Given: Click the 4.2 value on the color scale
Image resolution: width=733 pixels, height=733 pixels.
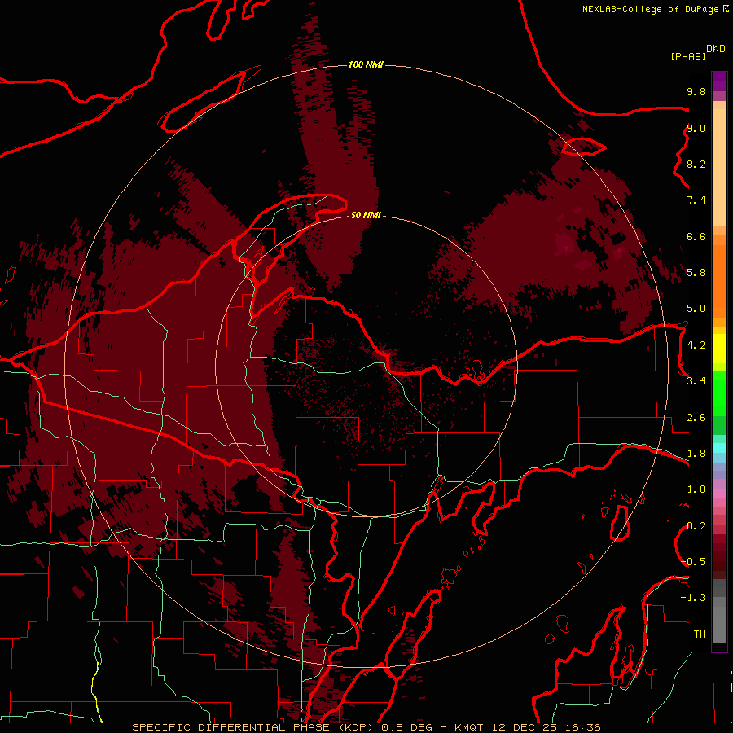Looking at the screenshot, I should (x=696, y=345).
